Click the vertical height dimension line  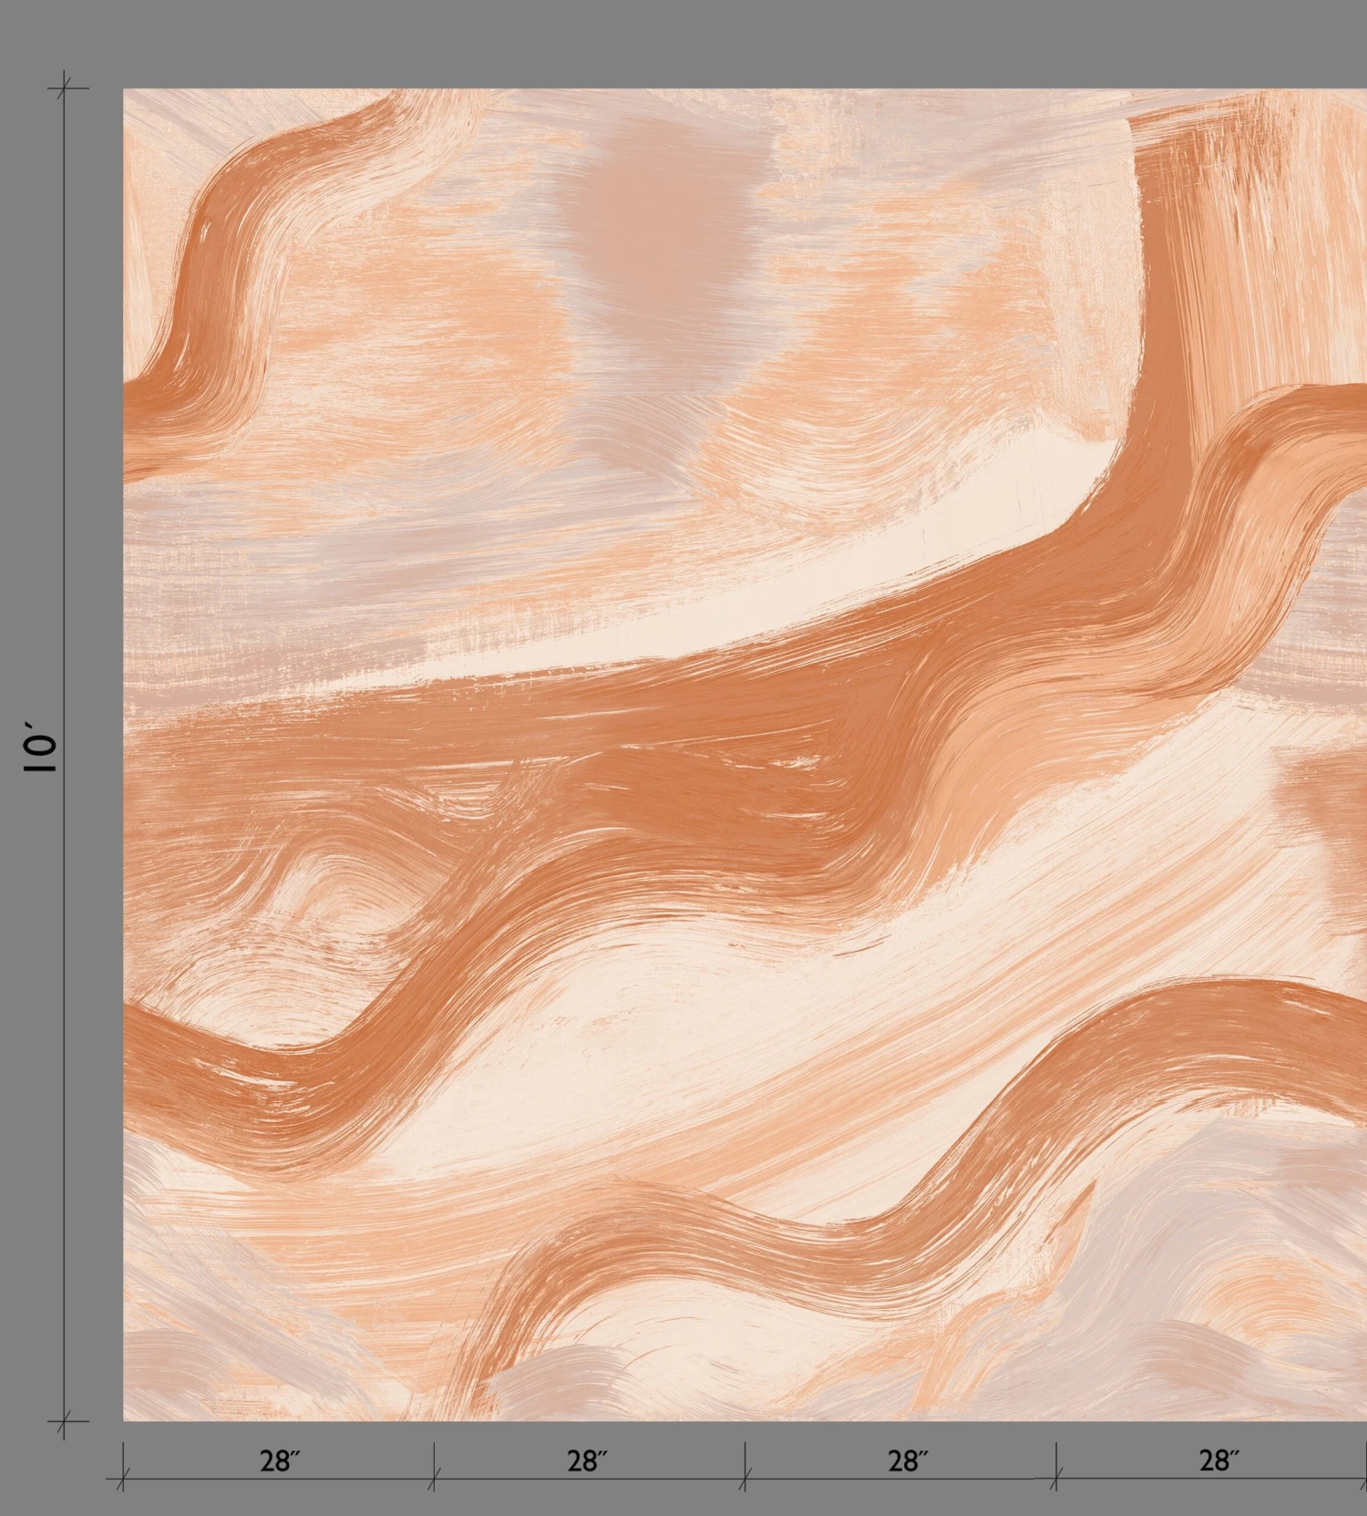(x=63, y=456)
